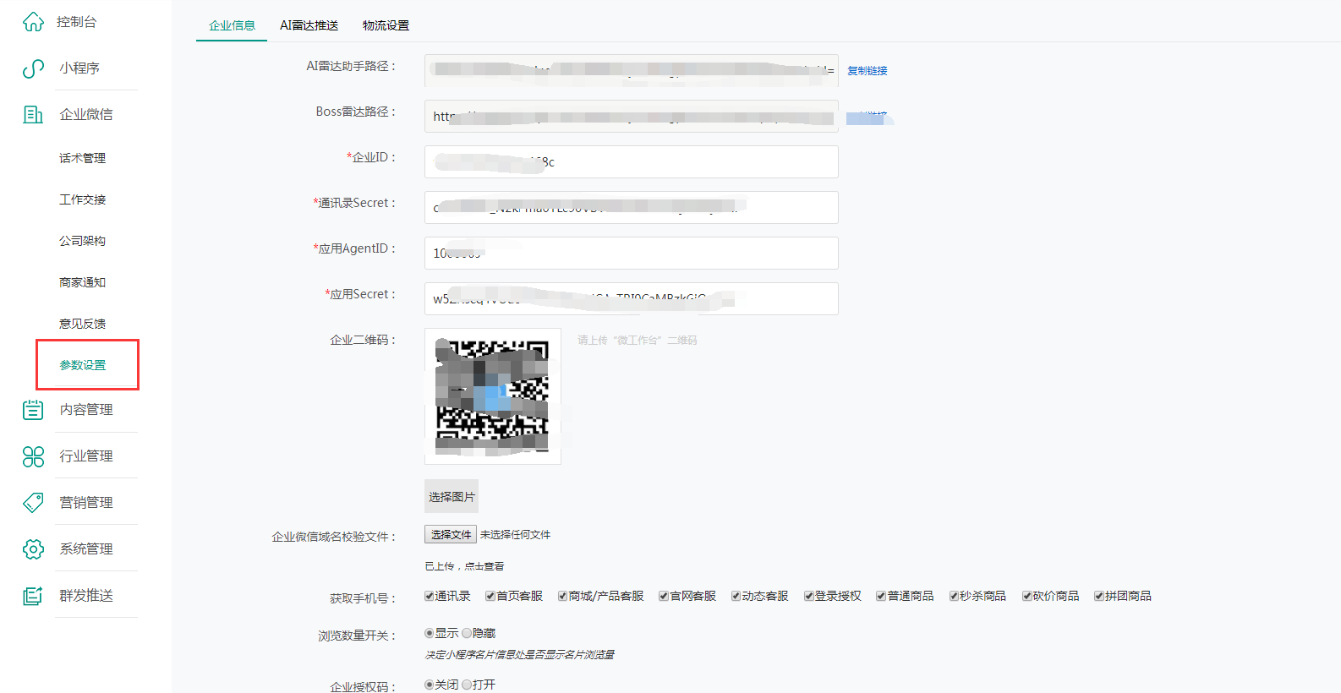This screenshot has width=1341, height=693.
Task: Click the 应用AgentID input field
Action: pos(632,253)
